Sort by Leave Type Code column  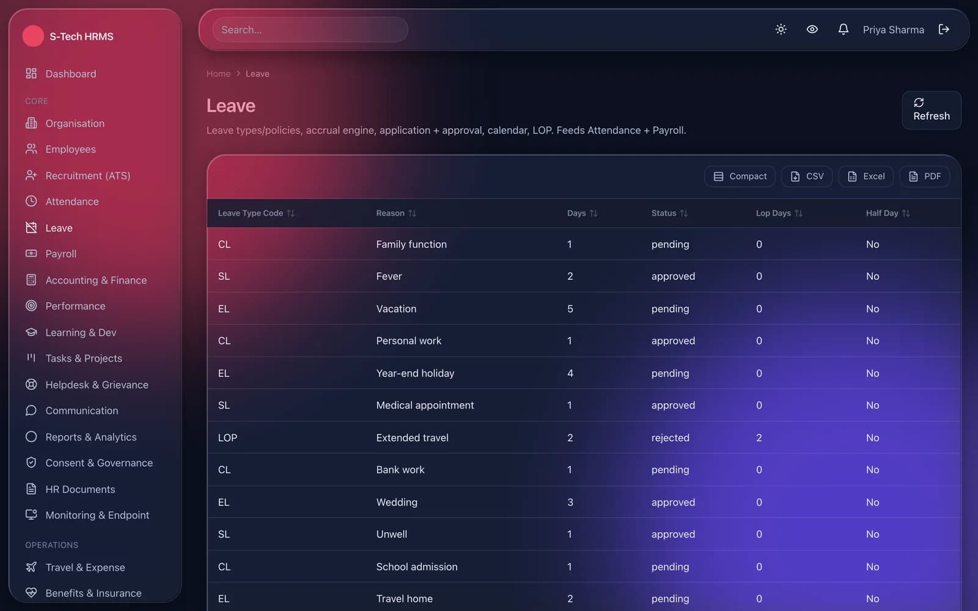(256, 213)
